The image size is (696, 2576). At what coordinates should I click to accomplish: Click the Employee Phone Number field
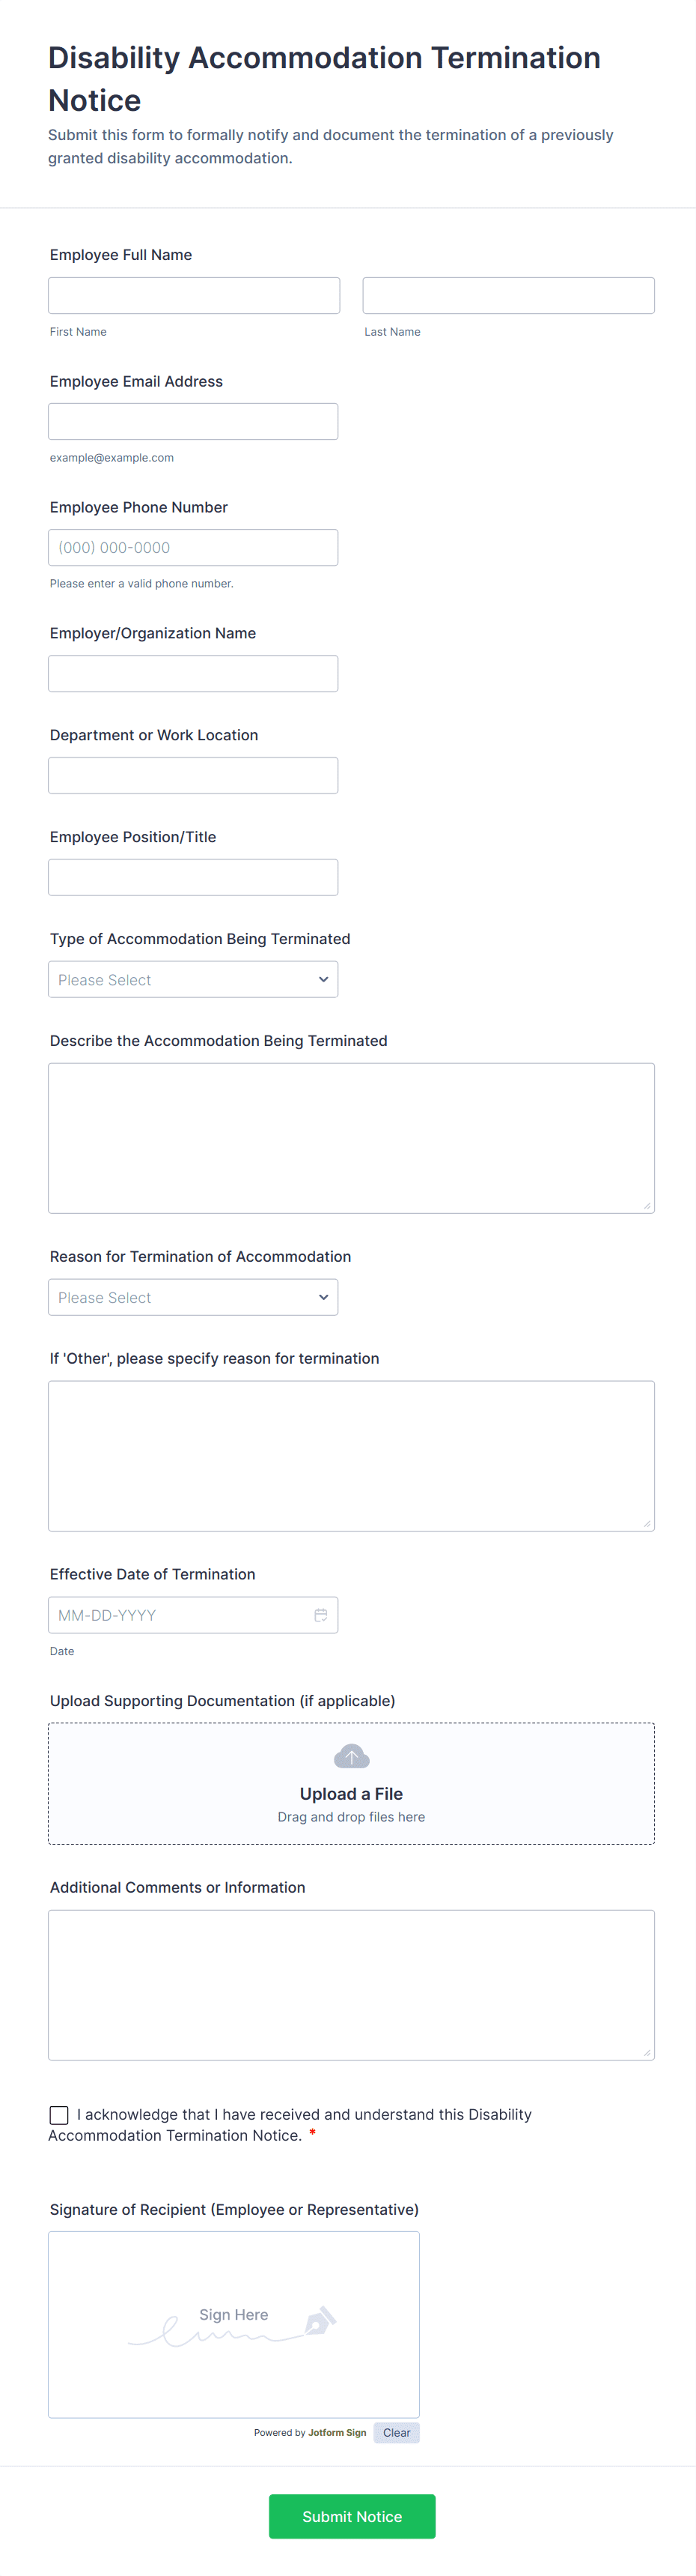click(193, 548)
